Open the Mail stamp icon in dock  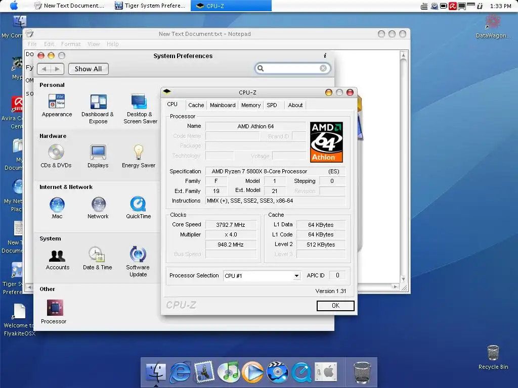click(x=204, y=372)
